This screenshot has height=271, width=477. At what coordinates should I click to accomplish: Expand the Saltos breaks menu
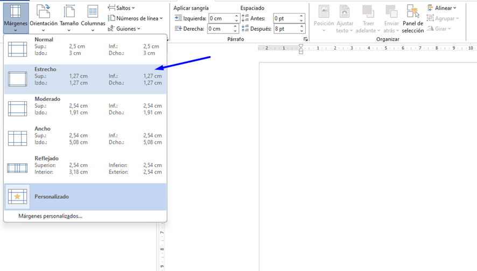(121, 8)
